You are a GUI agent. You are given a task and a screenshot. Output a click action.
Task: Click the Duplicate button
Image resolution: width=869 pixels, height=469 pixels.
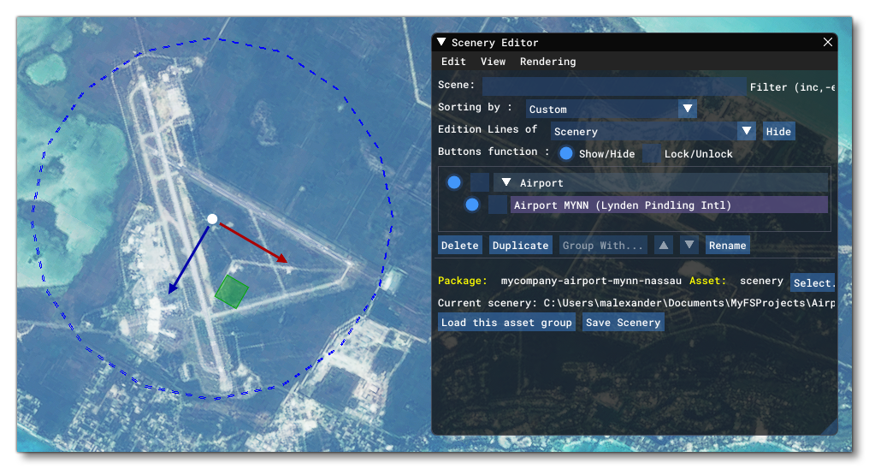520,245
